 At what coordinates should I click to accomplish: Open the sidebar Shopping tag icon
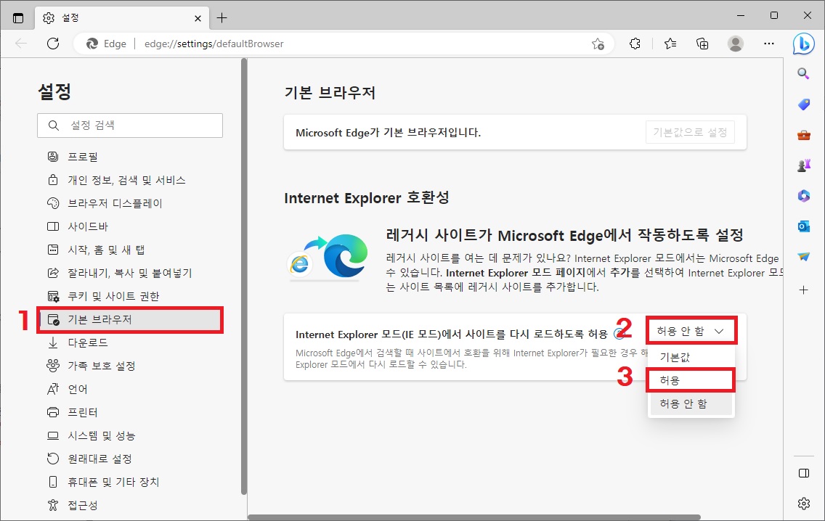[x=803, y=104]
